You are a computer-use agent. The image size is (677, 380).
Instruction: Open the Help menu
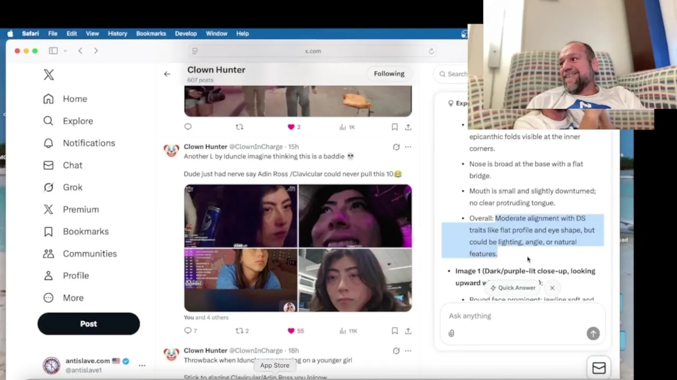(x=242, y=33)
